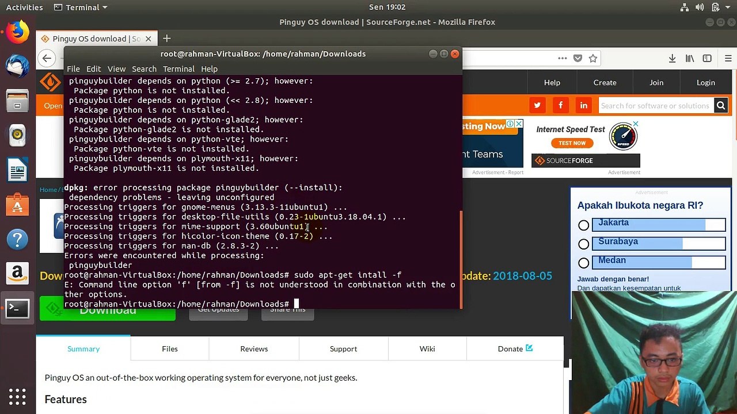Click Login in SourceForge header
737x414 pixels.
706,82
